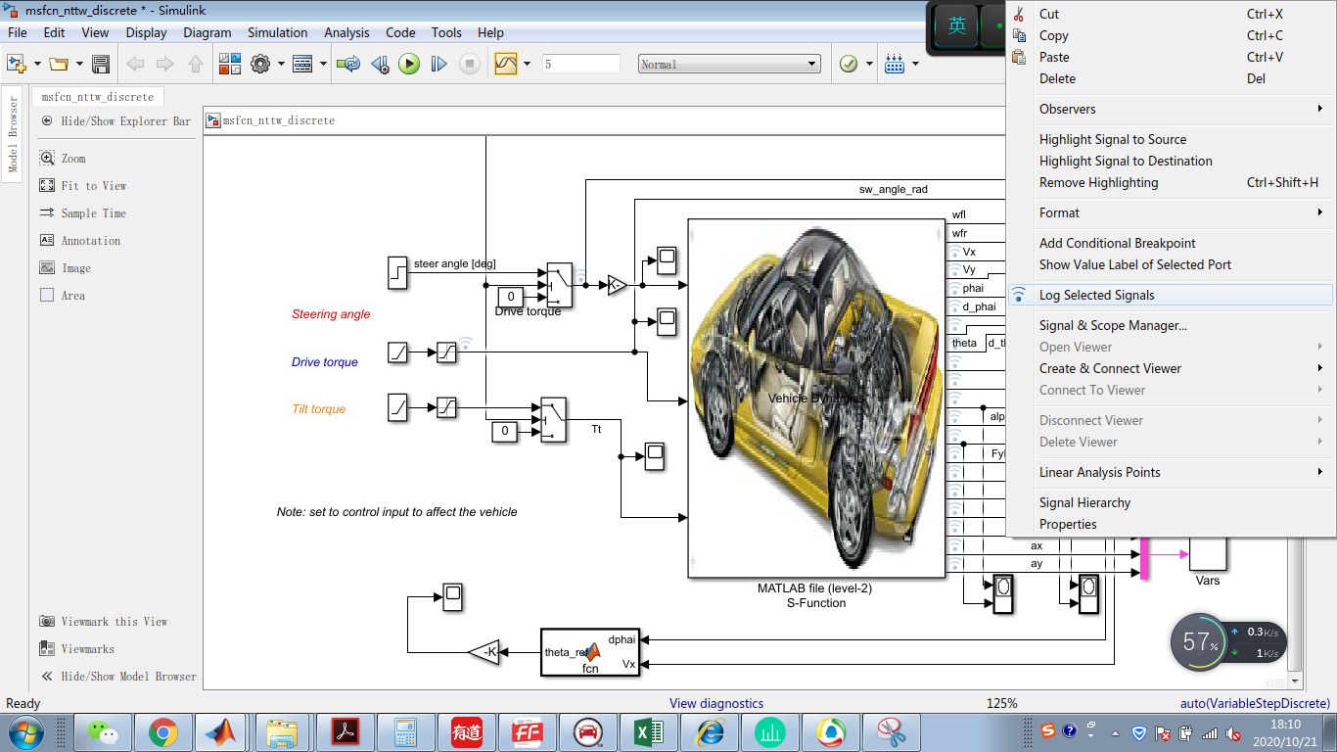Click the View diagnostics link
Viewport: 1337px width, 752px height.
(715, 703)
